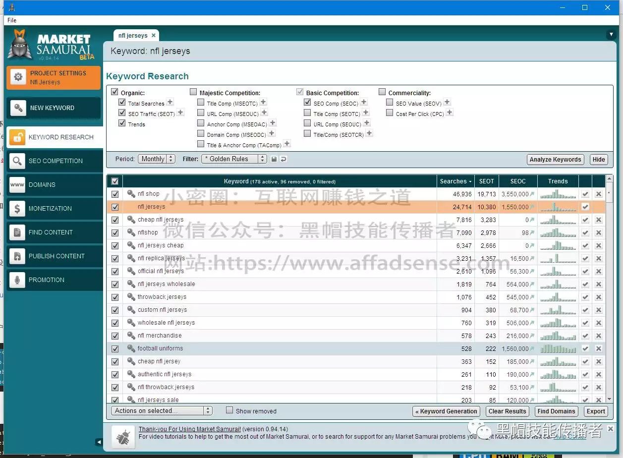Enable SEO Value (SEOV) checkbox

click(x=390, y=103)
